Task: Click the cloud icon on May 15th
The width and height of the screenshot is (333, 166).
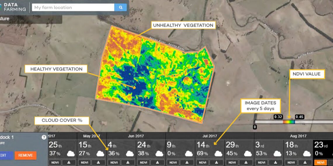Action: click(100, 153)
